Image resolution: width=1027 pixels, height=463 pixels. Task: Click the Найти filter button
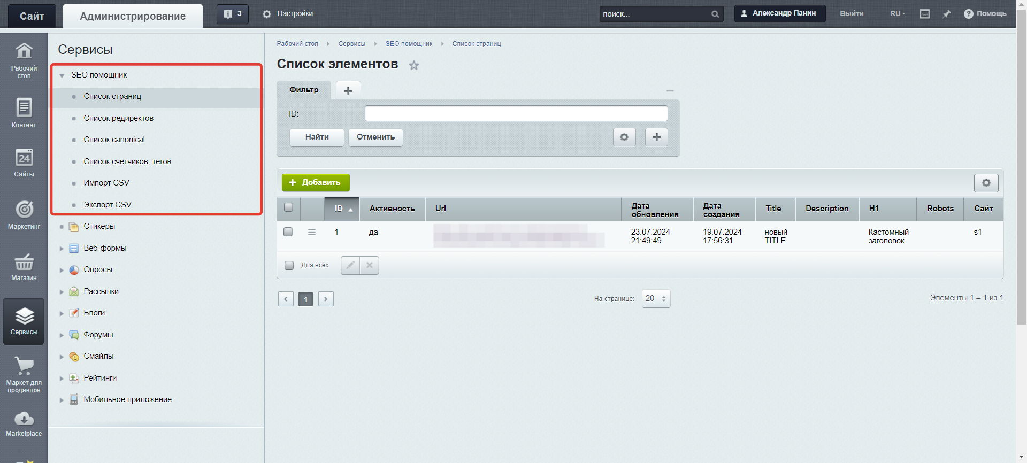pyautogui.click(x=317, y=137)
